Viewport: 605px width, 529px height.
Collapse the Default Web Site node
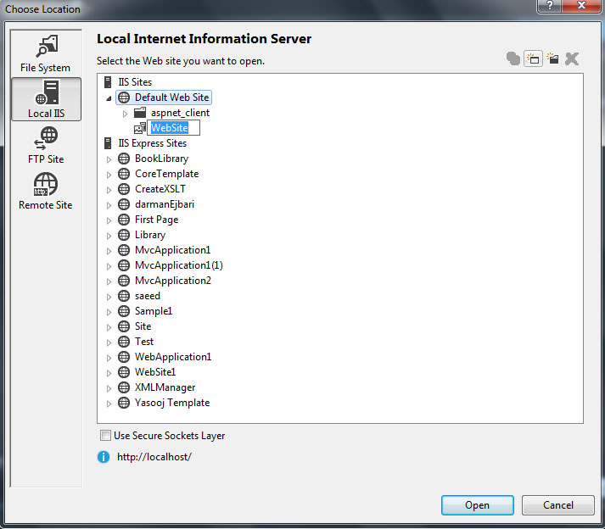[x=109, y=98]
